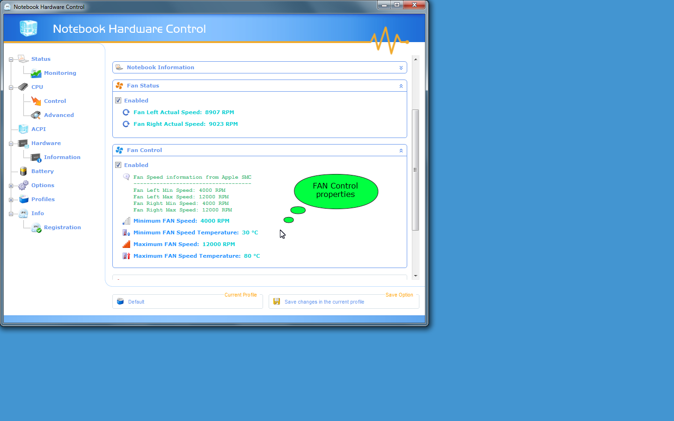This screenshot has height=421, width=674.
Task: Collapse the Fan Status section
Action: pyautogui.click(x=401, y=86)
